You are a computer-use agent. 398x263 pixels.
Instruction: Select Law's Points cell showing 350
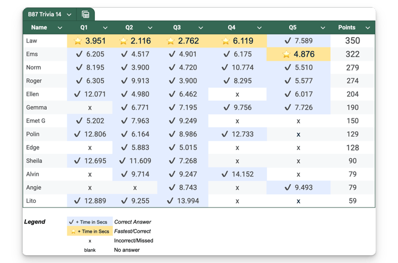[352, 41]
